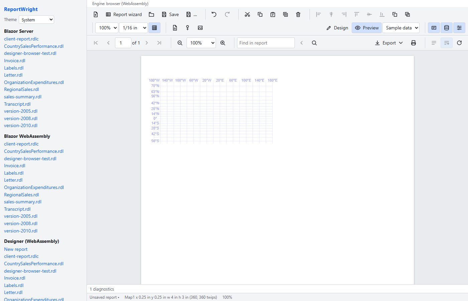Open the preview zoom 100% dropdown
The image size is (468, 301).
[x=201, y=43]
